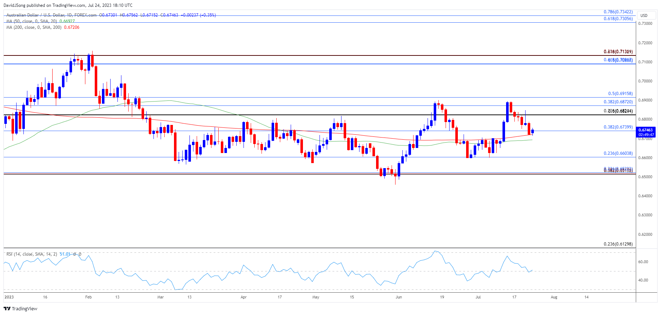Click the TradingView logo at bottom left
The width and height of the screenshot is (661, 315).
point(21,309)
